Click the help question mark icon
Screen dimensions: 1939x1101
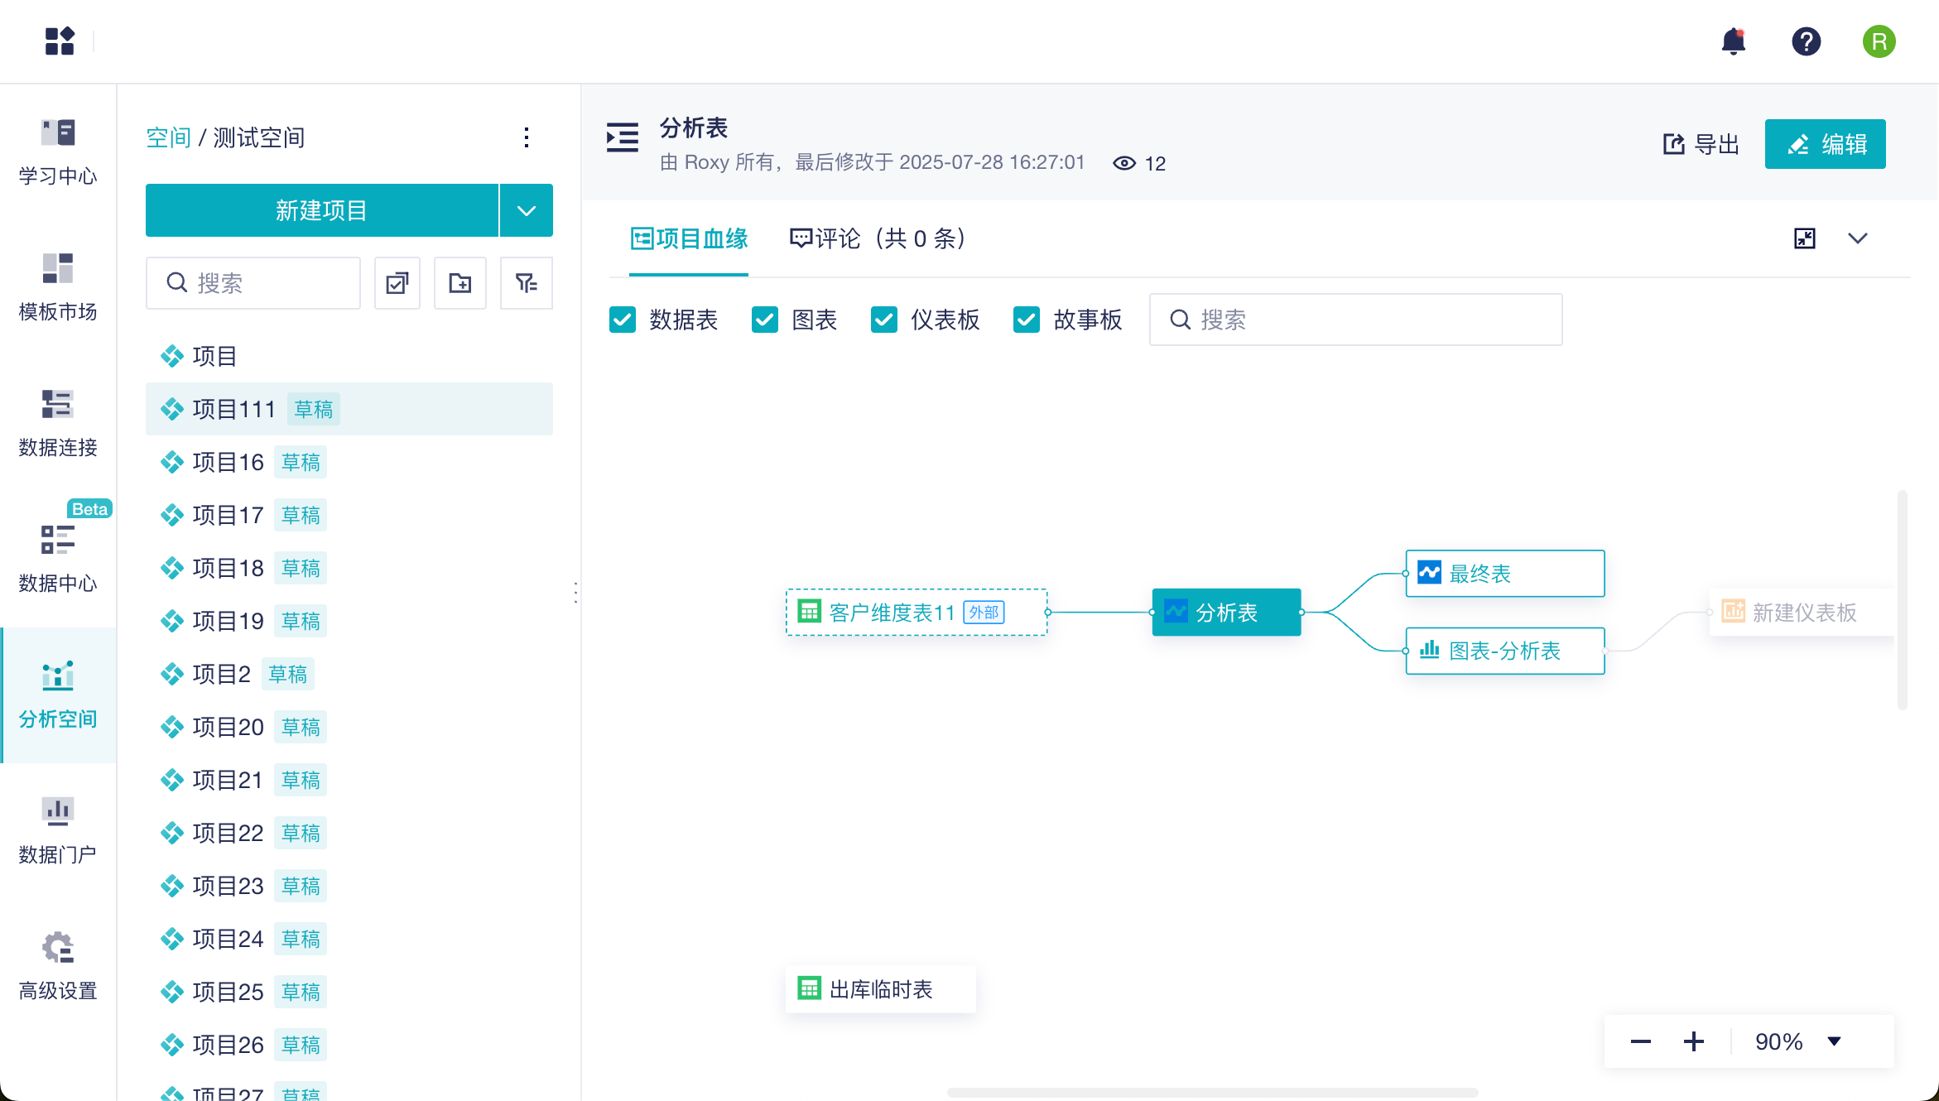click(1806, 41)
